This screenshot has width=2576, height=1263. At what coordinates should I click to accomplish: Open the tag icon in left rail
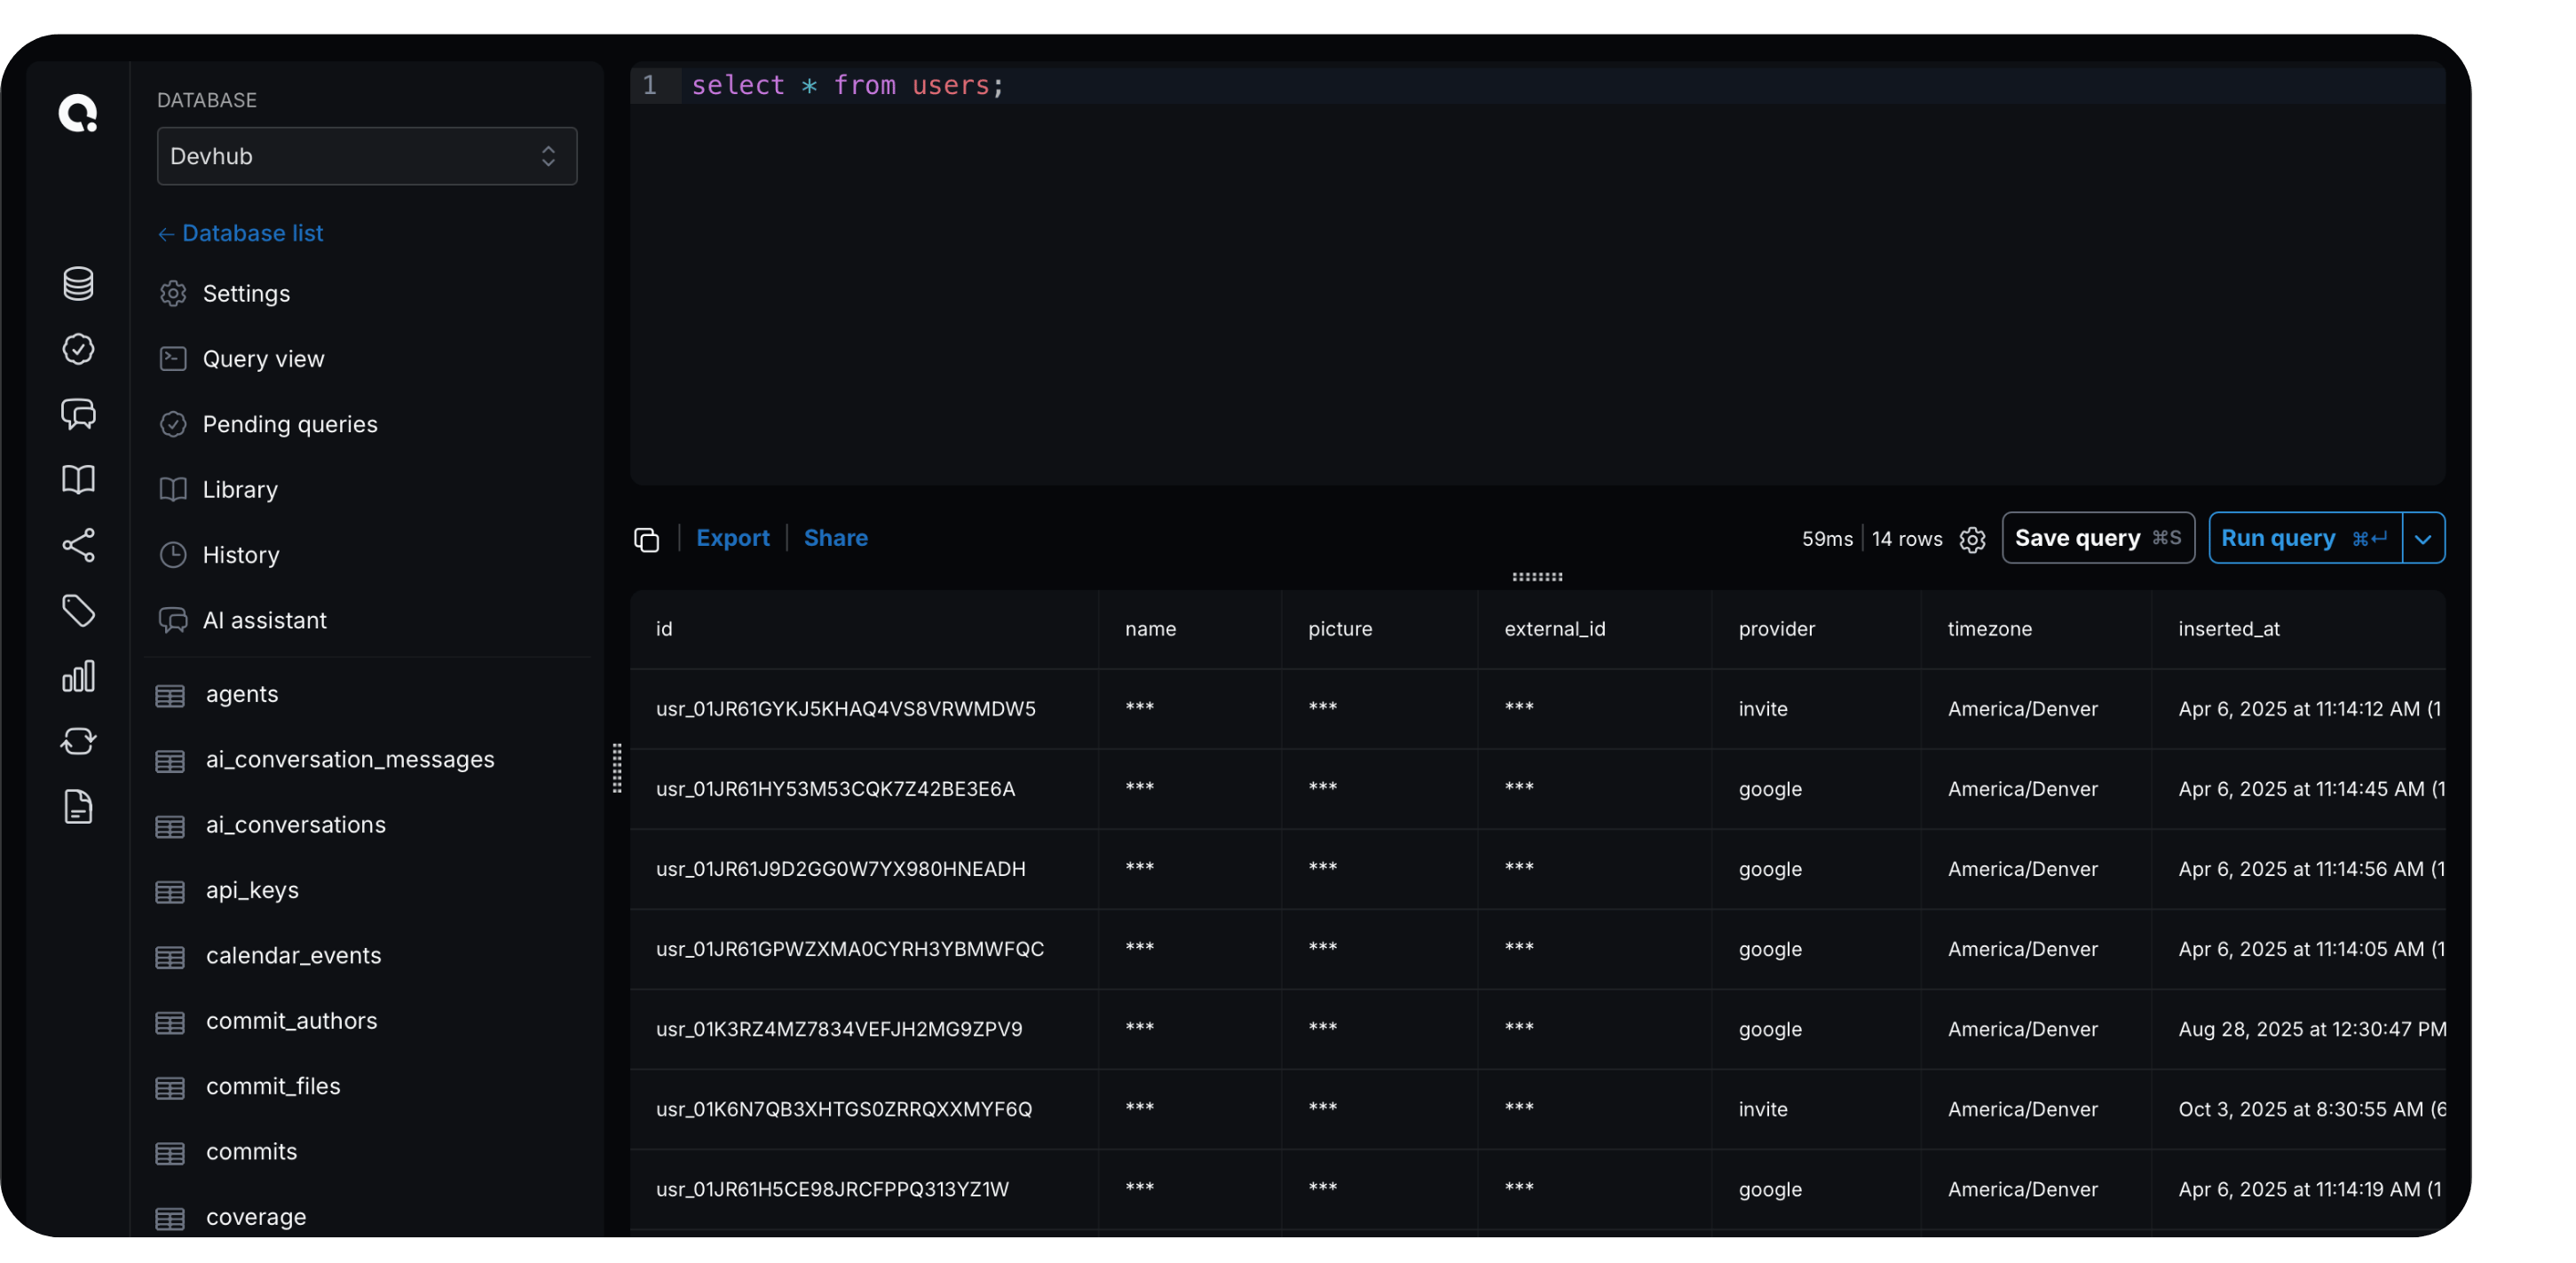[78, 610]
